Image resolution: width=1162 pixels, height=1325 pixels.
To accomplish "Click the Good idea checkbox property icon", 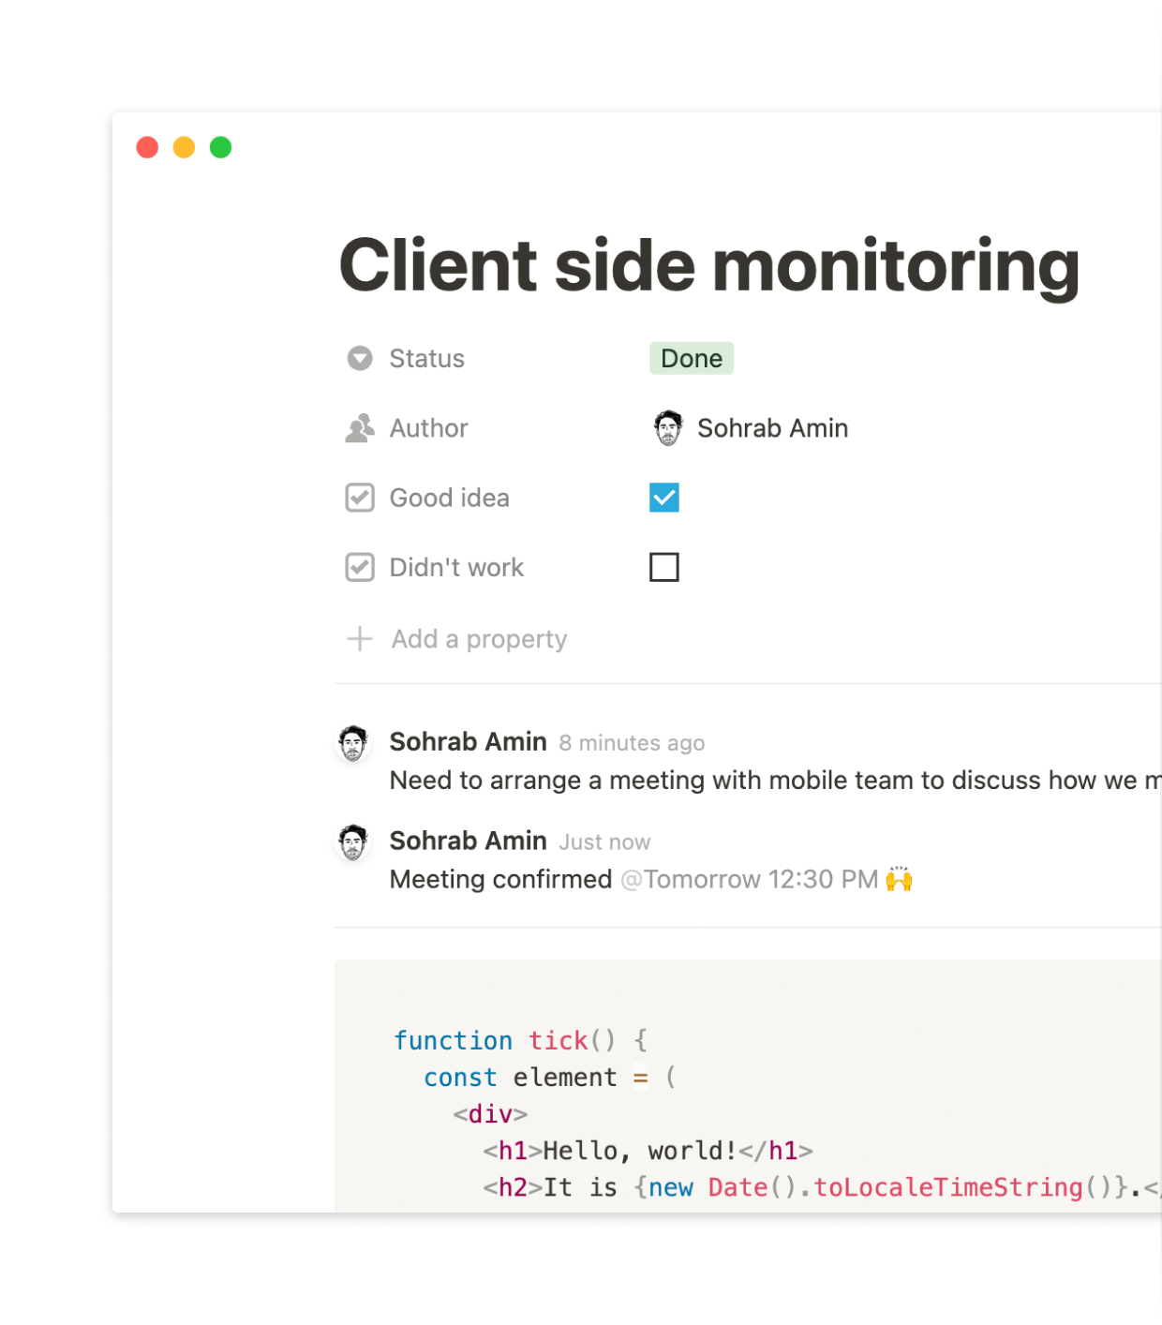I will point(360,498).
